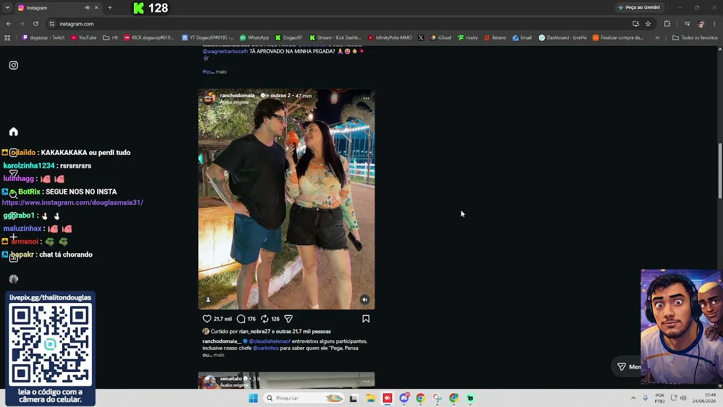Click the page's vertical scrollbar
Viewport: 723px width, 407px height.
pos(720,171)
